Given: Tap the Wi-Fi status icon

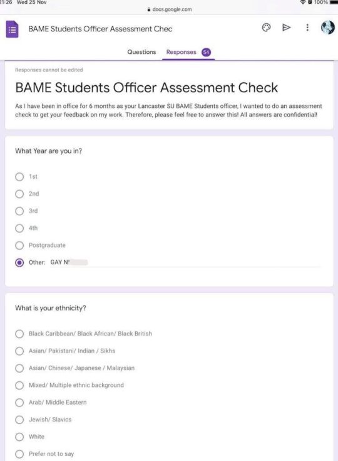Looking at the screenshot, I should point(303,3).
